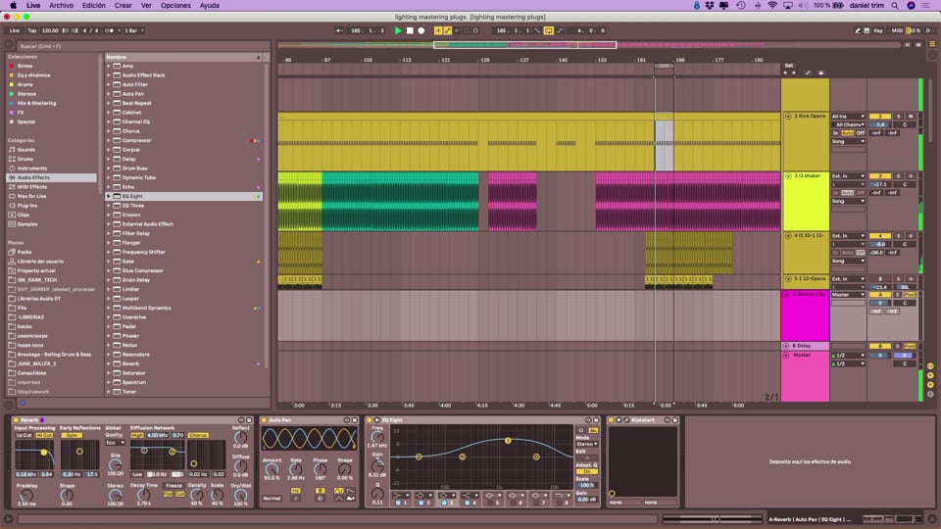Image resolution: width=941 pixels, height=529 pixels.
Task: Open the Ayuda menu
Action: click(x=210, y=6)
